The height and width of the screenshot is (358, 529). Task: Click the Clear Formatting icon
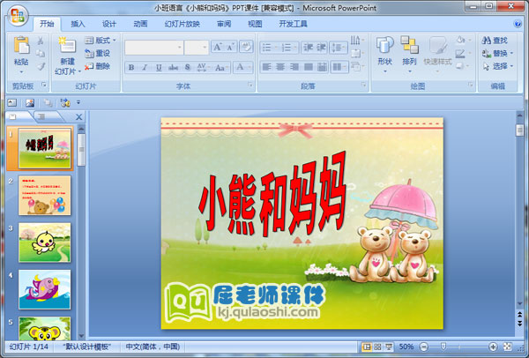(246, 47)
